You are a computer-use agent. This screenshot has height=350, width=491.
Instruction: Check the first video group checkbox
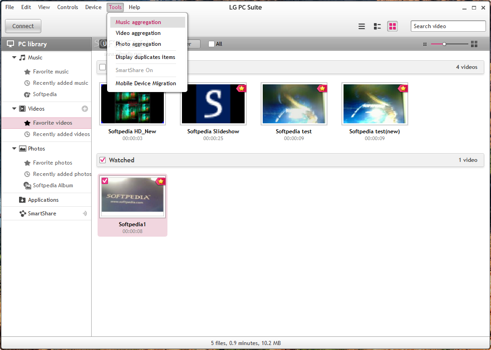[x=103, y=67]
